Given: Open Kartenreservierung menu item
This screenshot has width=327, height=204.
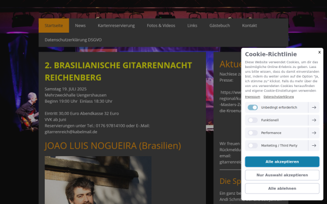Looking at the screenshot, I should [116, 26].
